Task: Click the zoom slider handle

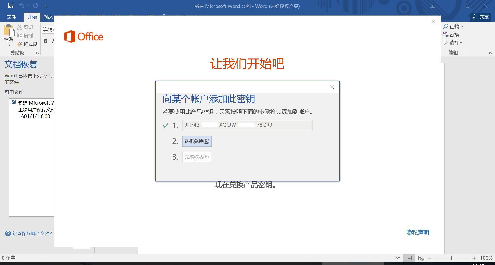Action: coord(452,258)
